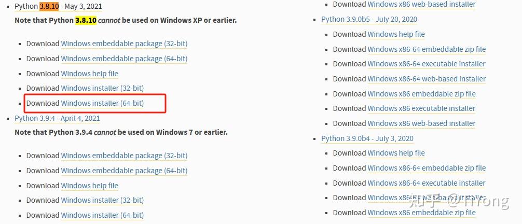
Task: Click Python 3.8.10 Windows installer (32-bit) link
Action: [102, 88]
